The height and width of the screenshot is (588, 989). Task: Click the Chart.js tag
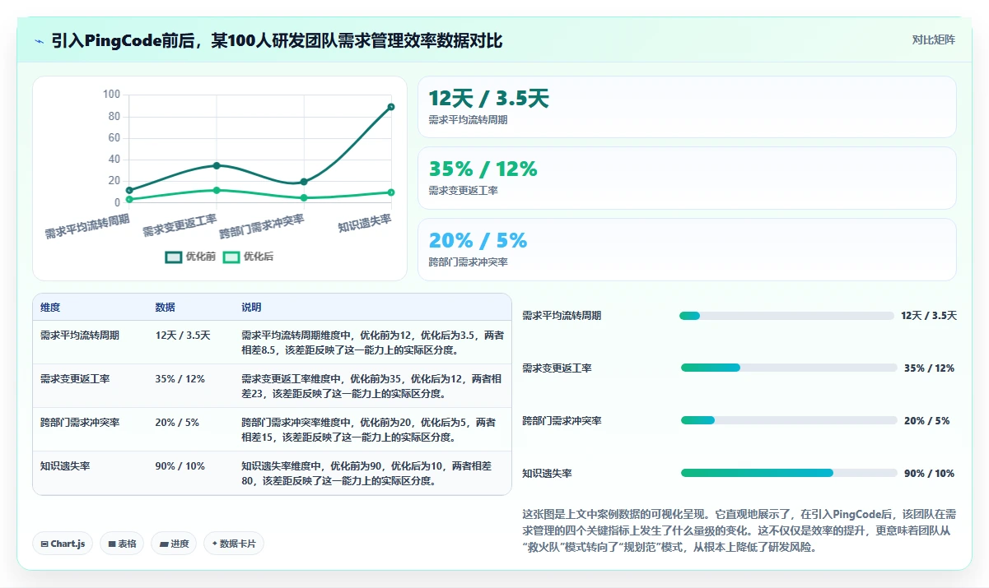click(63, 544)
